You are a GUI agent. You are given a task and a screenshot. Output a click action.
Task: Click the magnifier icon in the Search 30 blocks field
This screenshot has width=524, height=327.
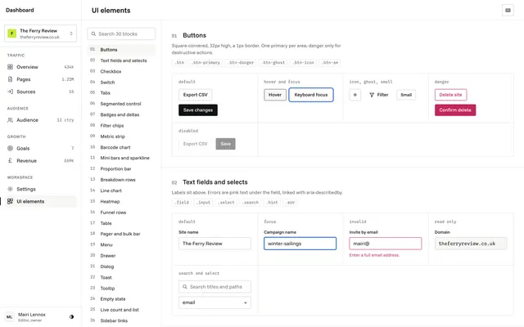(x=93, y=34)
